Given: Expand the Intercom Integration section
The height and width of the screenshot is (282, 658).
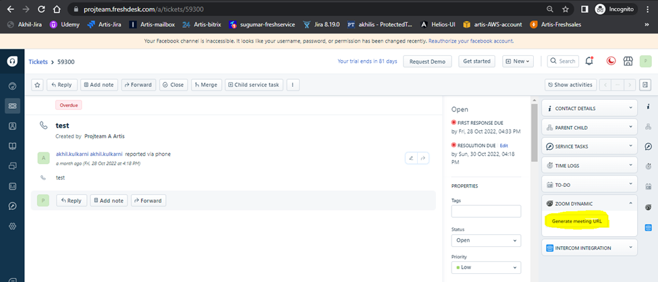Looking at the screenshot, I should 589,248.
